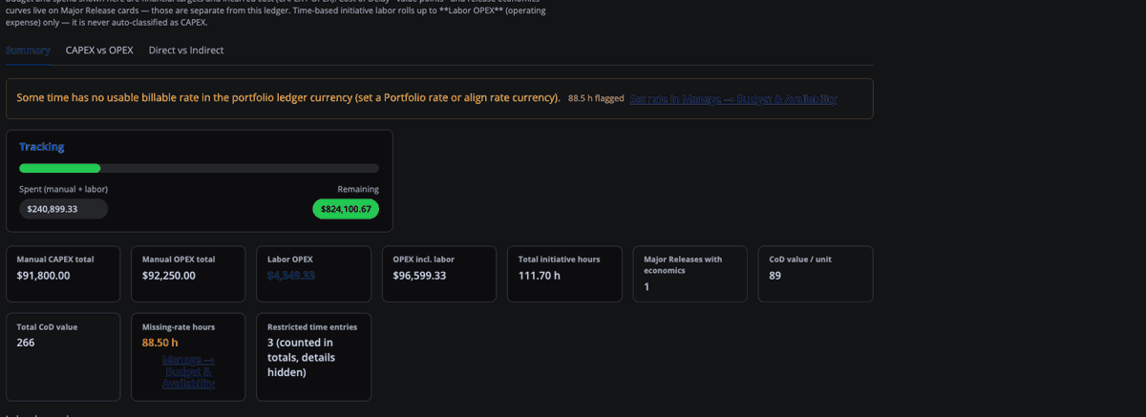Screen dimensions: 1146x417
Task: Click the Manual CAPEX total value $91,800.00
Action: (x=43, y=276)
